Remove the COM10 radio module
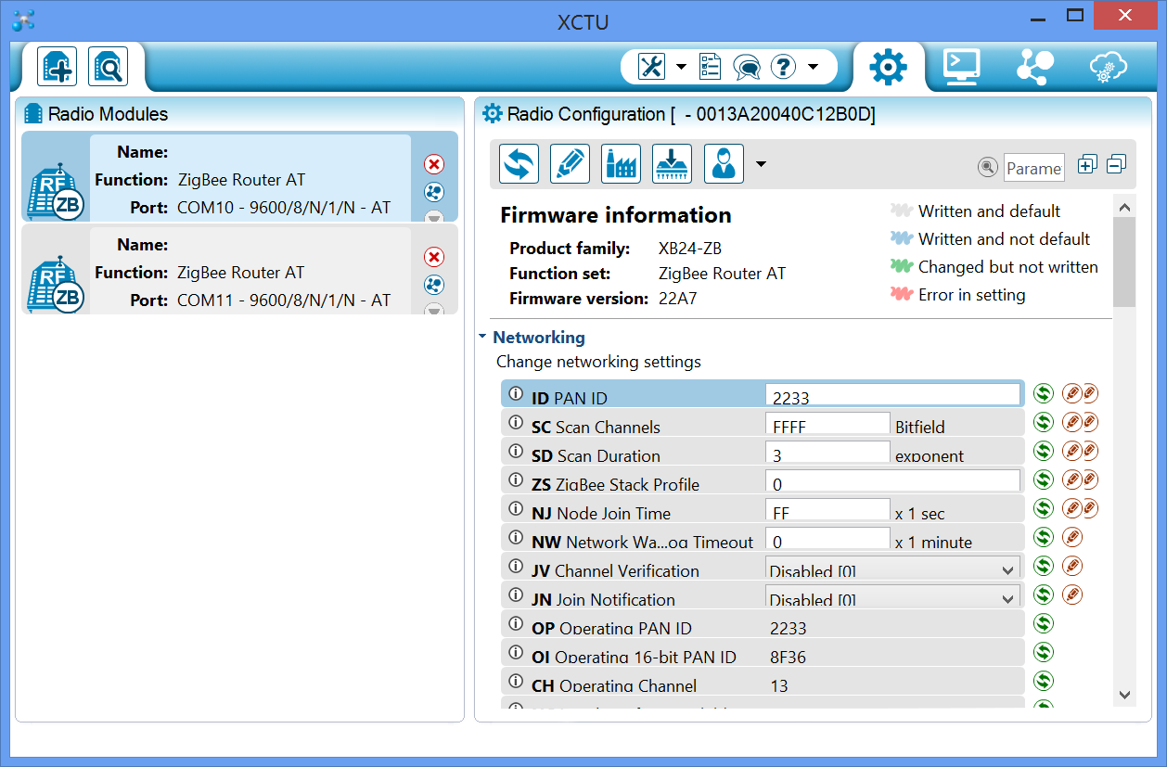 434,164
